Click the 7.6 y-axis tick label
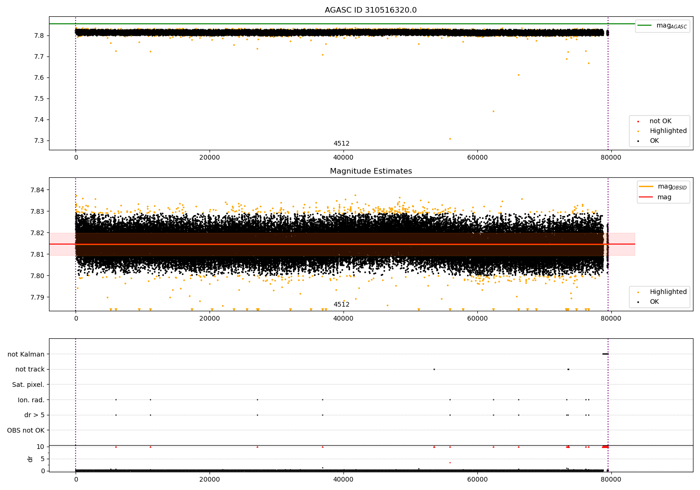This screenshot has width=700, height=490. click(x=39, y=78)
